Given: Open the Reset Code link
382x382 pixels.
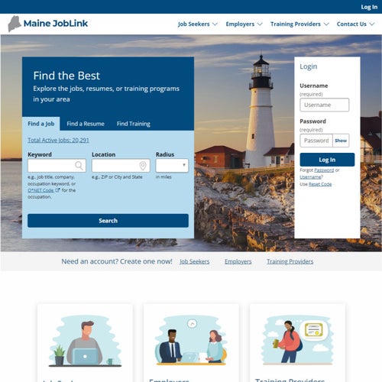Looking at the screenshot, I should point(320,184).
